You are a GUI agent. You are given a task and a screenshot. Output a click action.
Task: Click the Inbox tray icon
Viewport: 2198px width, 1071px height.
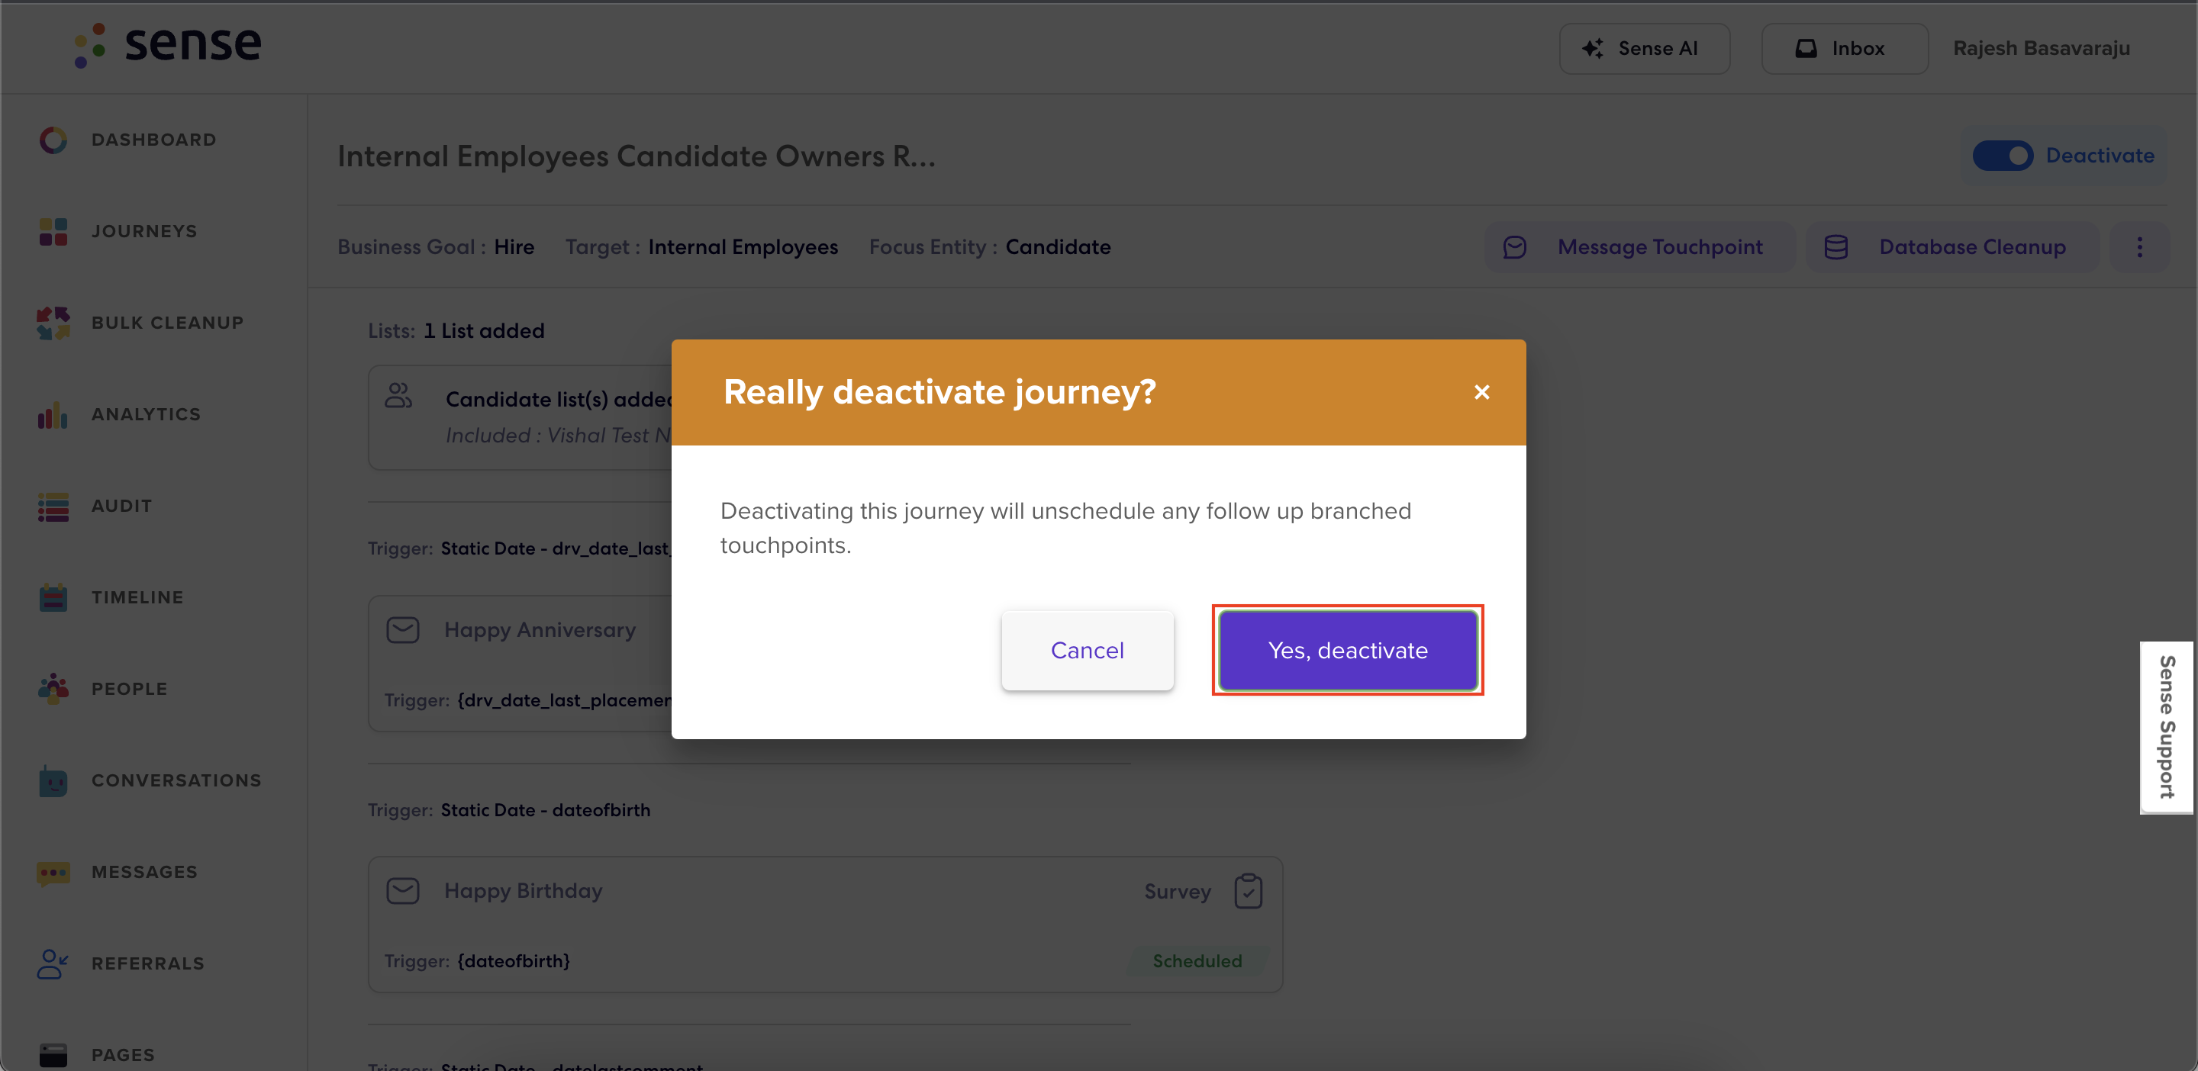point(1806,49)
